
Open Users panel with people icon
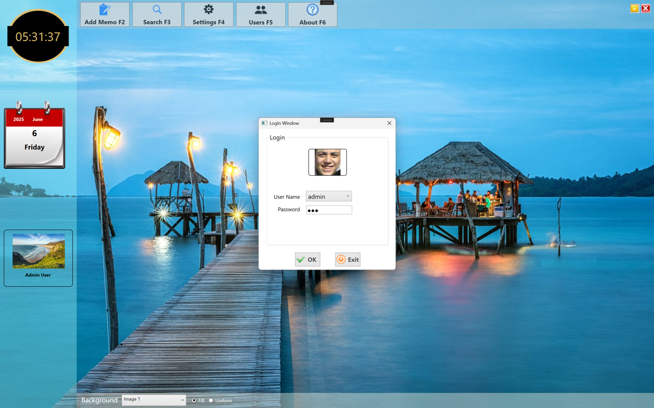261,10
